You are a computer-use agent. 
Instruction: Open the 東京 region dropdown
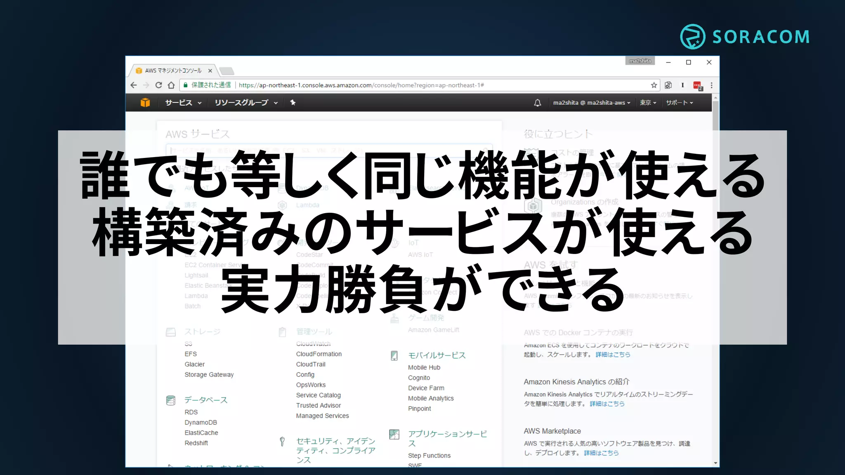pos(648,103)
